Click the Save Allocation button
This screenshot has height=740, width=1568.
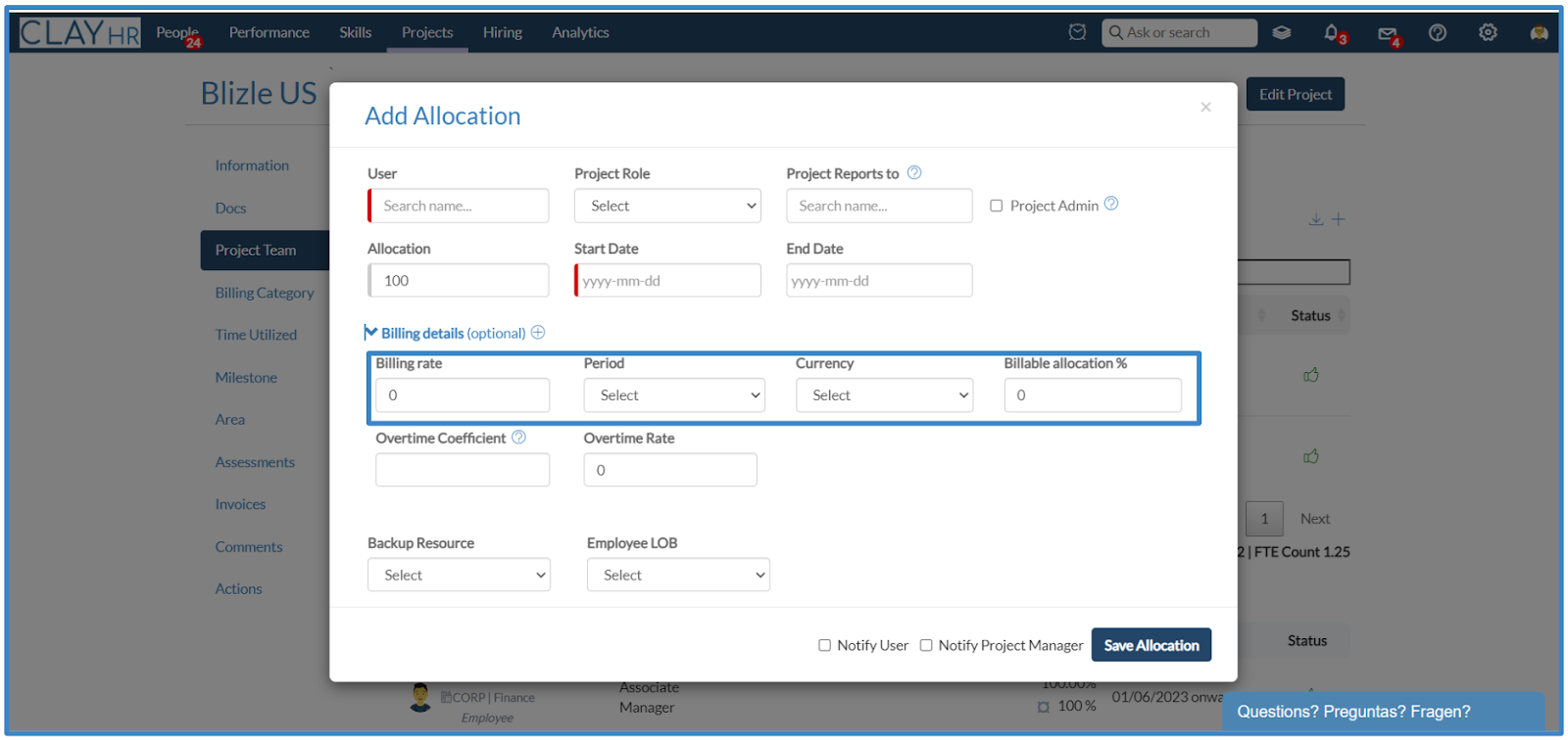1151,645
